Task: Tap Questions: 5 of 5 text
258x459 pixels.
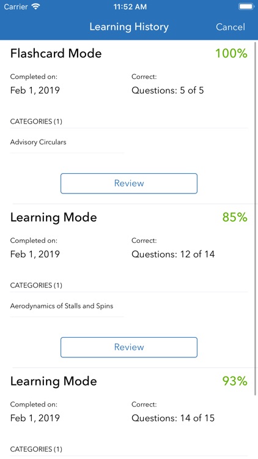Action: tap(168, 91)
